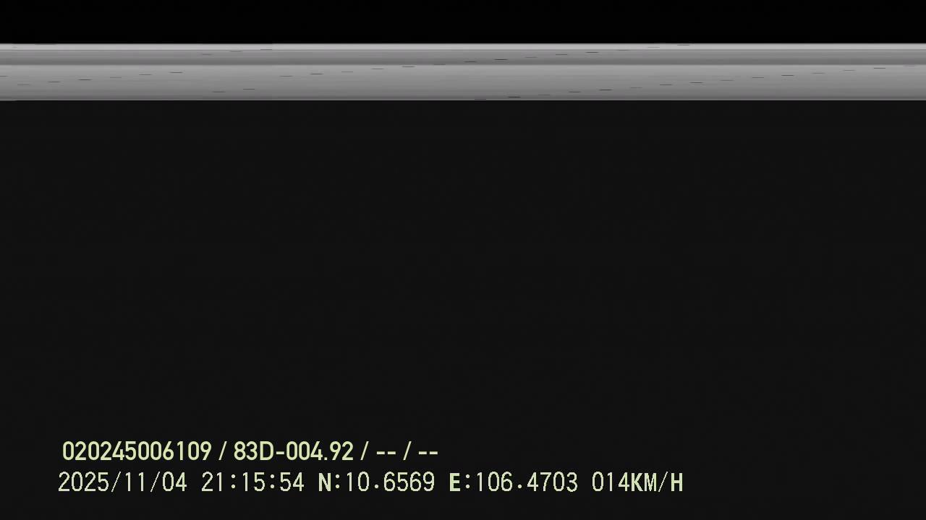Click the device ID 020245006109
926x520 pixels.
pos(137,452)
